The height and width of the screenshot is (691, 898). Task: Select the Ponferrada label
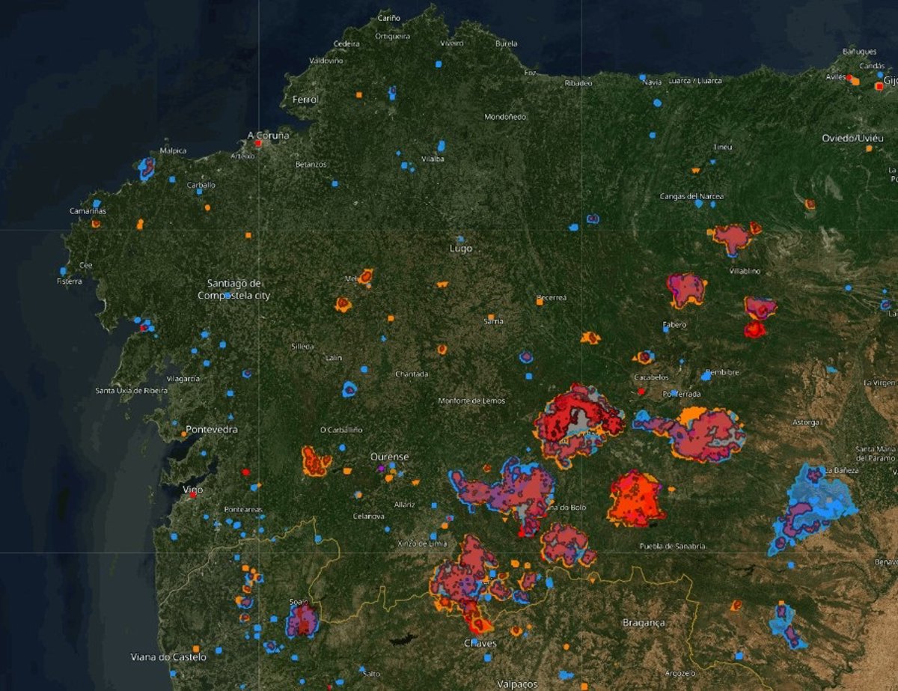click(x=682, y=394)
